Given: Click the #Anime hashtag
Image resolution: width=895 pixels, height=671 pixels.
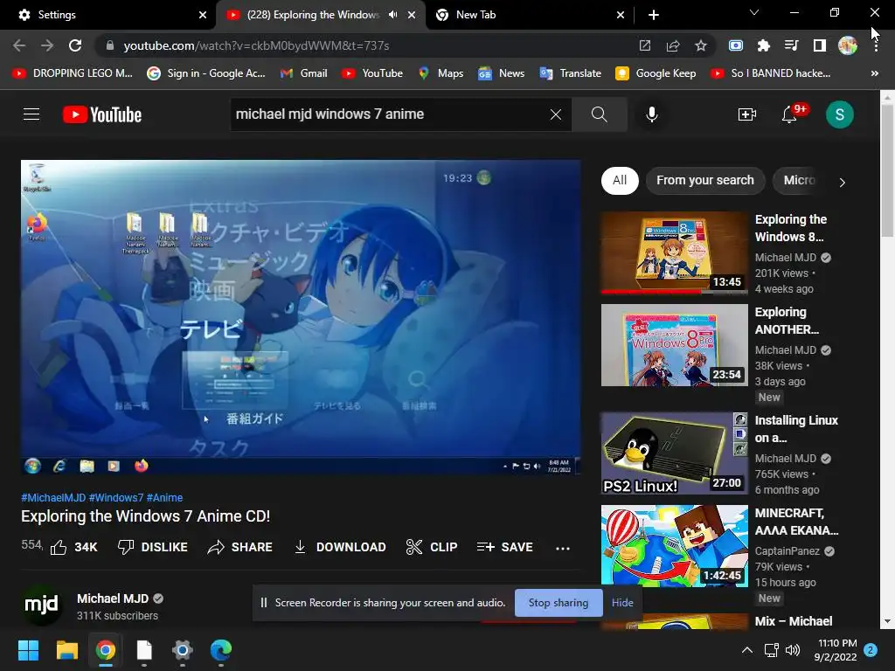Looking at the screenshot, I should pyautogui.click(x=164, y=497).
